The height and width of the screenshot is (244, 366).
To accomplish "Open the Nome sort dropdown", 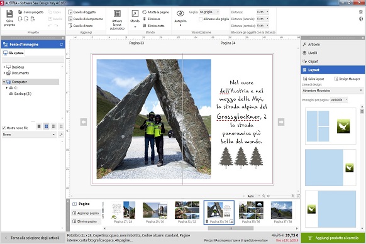I will (29, 135).
